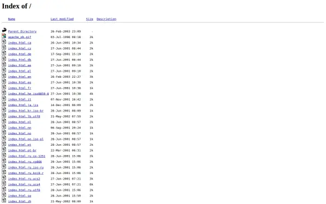This screenshot has height=204, width=326.
Task: Click the document icon next to index.html.ru.ucs2
Action: pos(4,177)
